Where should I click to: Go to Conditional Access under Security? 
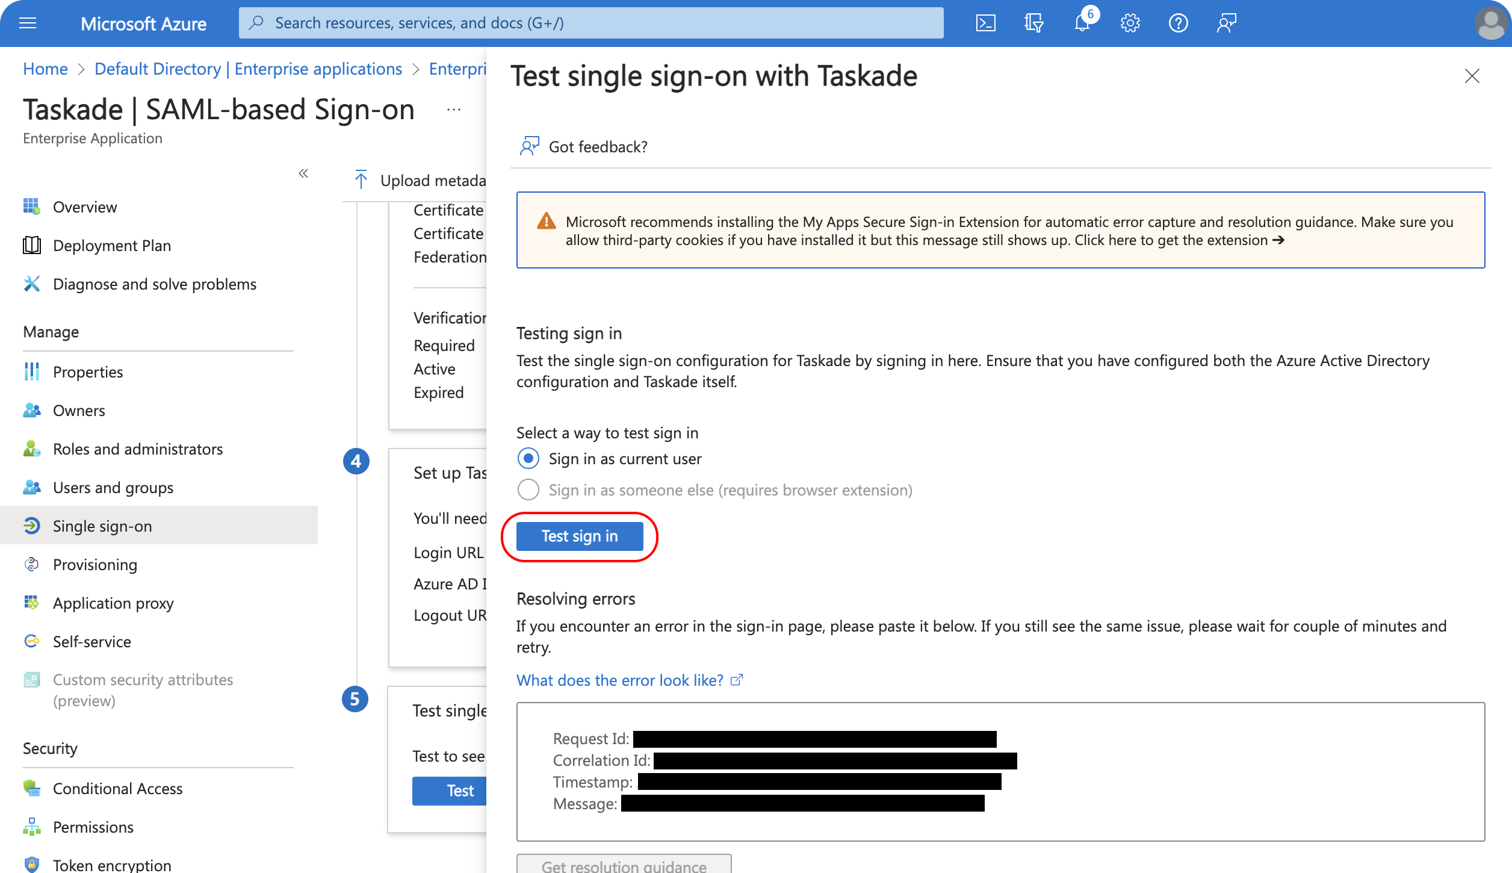(x=117, y=788)
